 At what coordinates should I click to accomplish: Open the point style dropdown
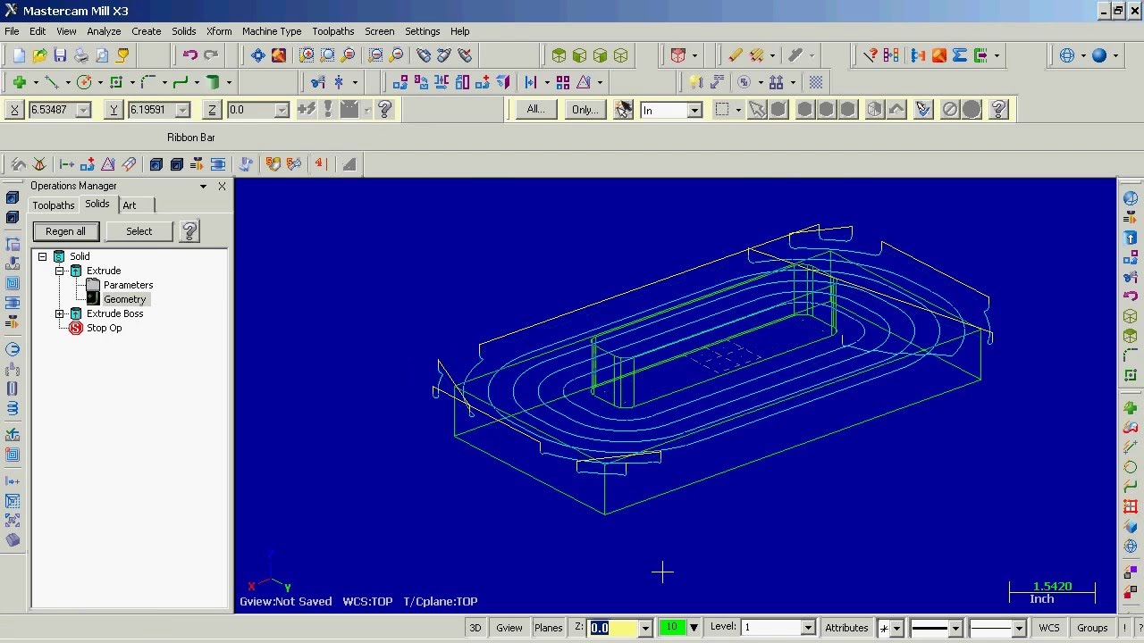[x=896, y=629]
